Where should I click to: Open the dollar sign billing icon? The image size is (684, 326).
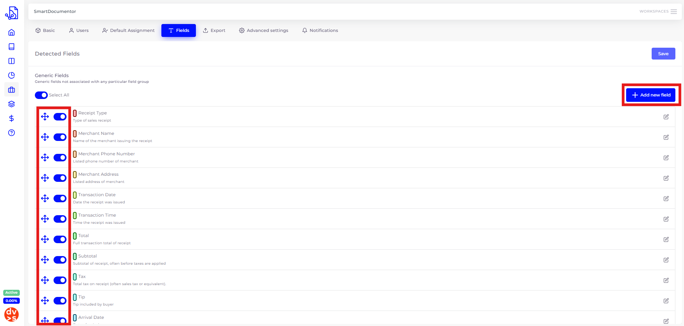(x=12, y=118)
